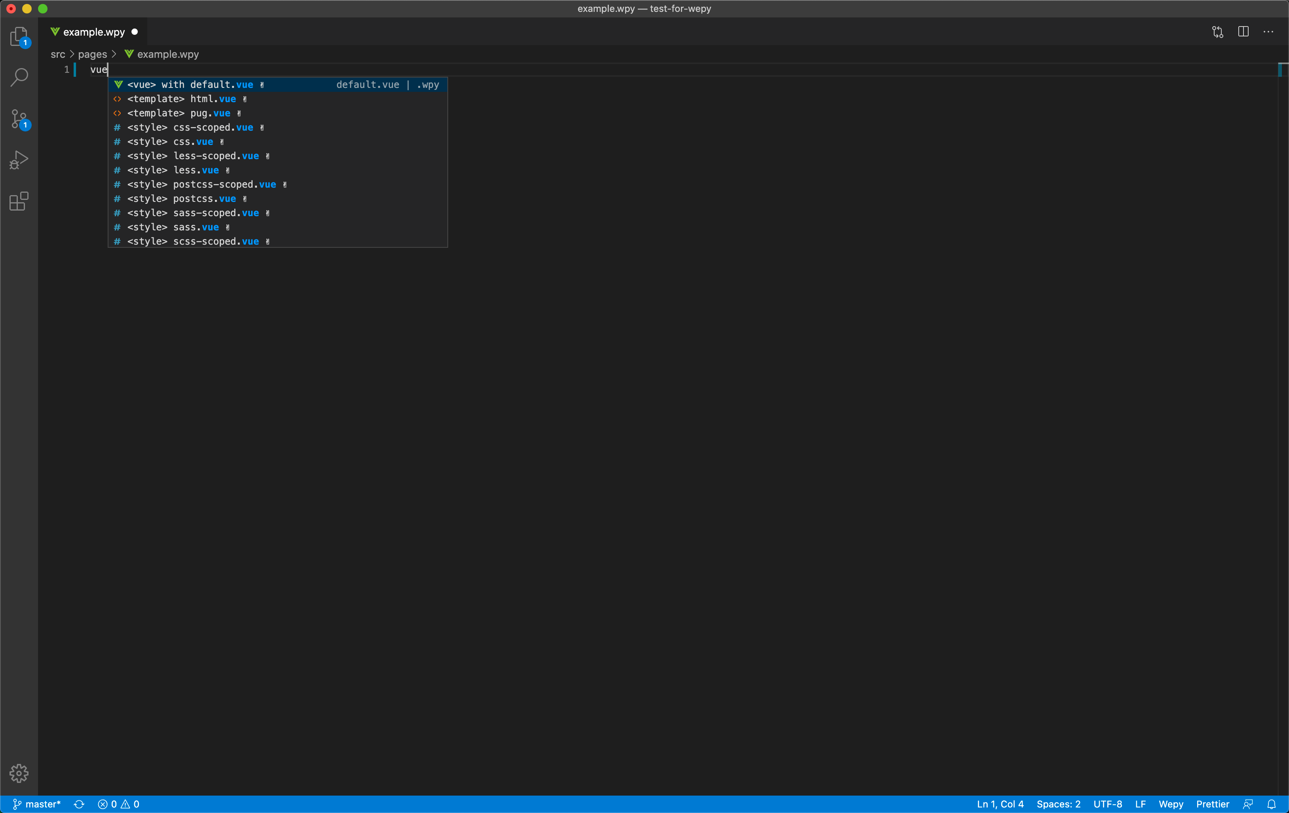Click errors and warnings count
1289x813 pixels.
(x=118, y=804)
